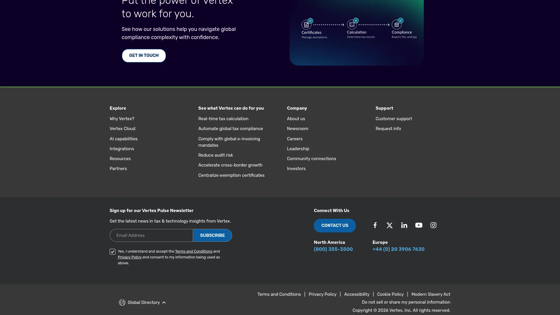Open the About us link
This screenshot has width=560, height=315.
coord(296,119)
